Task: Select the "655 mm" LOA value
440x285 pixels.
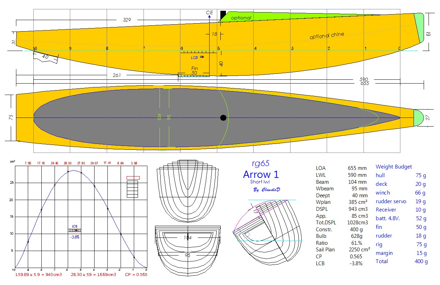Action: 357,168
